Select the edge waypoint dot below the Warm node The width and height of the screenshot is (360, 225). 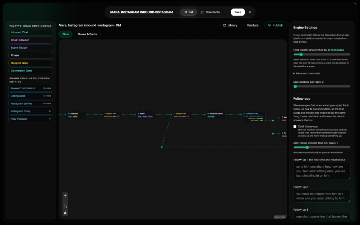[162, 147]
